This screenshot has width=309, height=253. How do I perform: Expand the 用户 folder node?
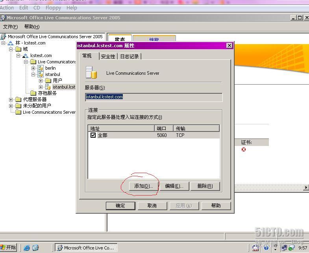[x=41, y=81]
